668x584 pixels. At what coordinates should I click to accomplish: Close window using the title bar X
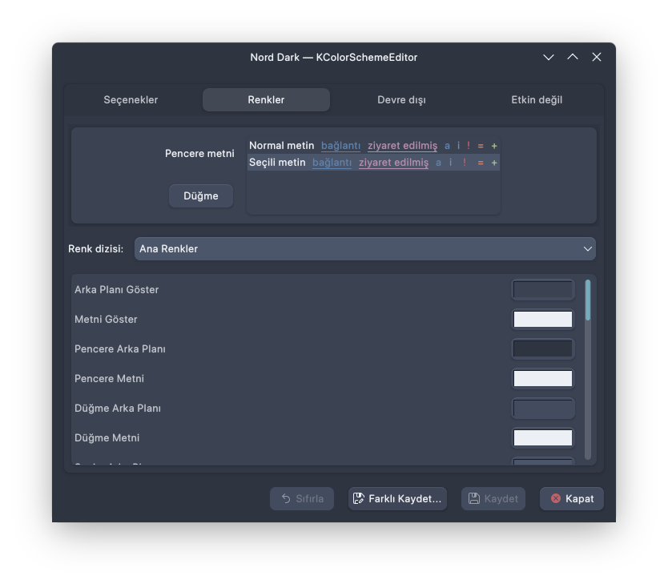(x=597, y=57)
